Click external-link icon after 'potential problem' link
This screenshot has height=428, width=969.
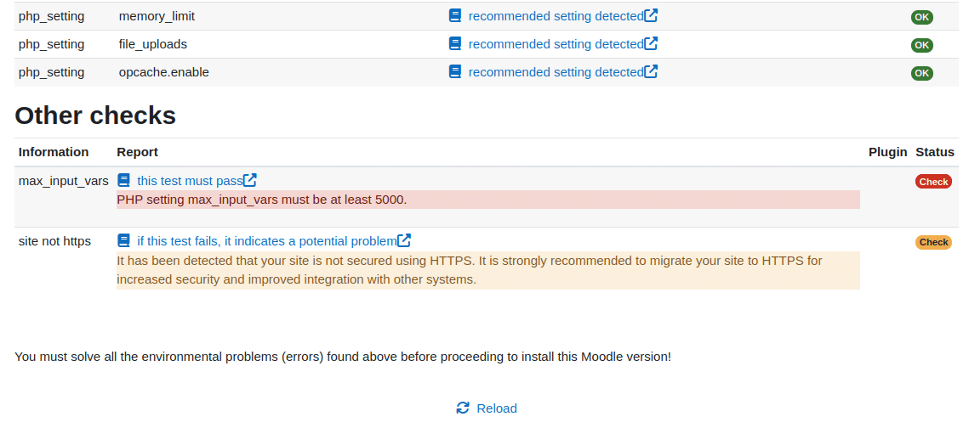tap(405, 241)
